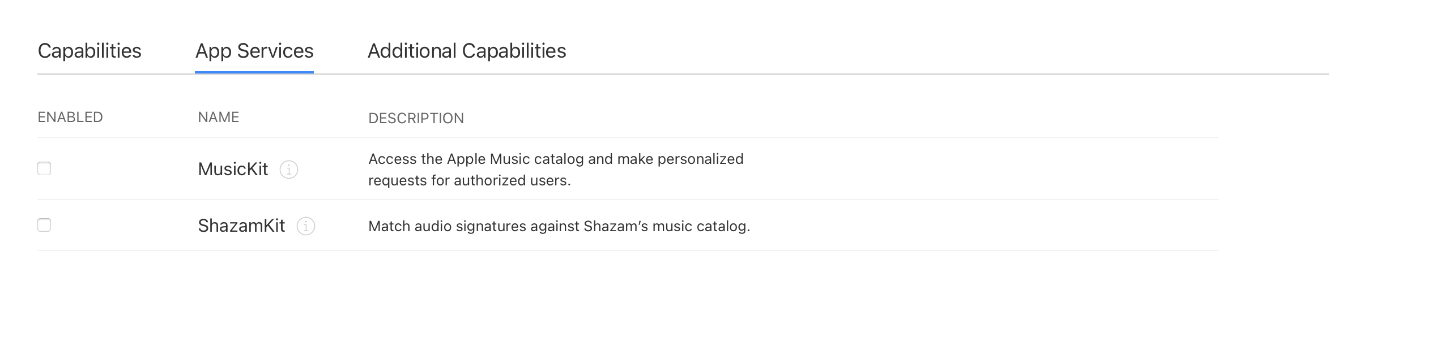Click the ShazamKit description text

pos(559,226)
